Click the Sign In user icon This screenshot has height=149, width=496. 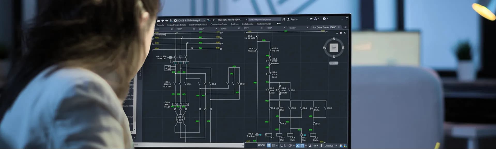[x=288, y=19]
